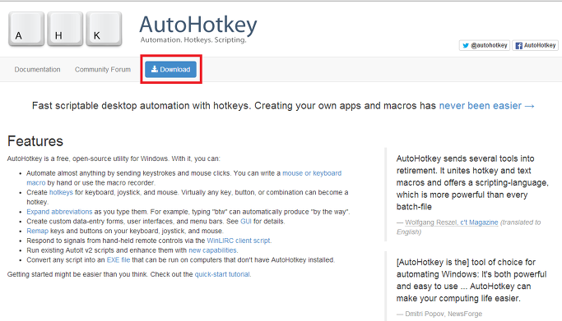Click the K key logo icon
The height and width of the screenshot is (321, 562).
pyautogui.click(x=104, y=30)
